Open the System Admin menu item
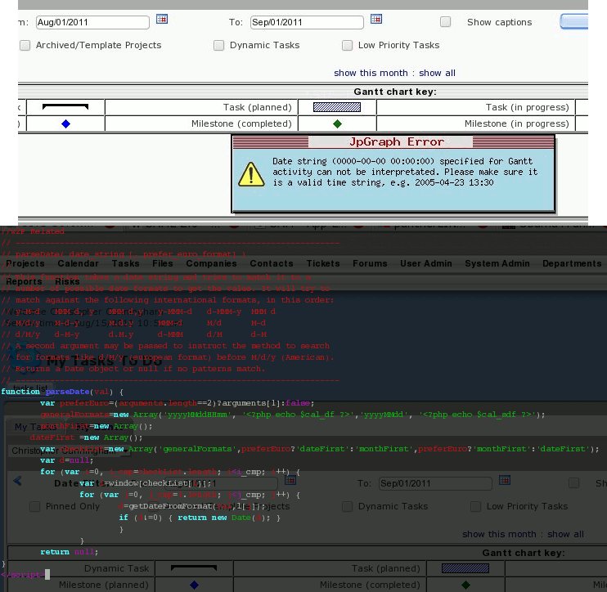Screen dimensions: 607x592 [x=497, y=263]
